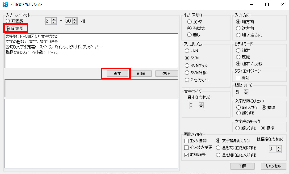Image resolution: width=289 pixels, height=174 pixels.
Task: Click the 追加 button
Action: (117, 74)
